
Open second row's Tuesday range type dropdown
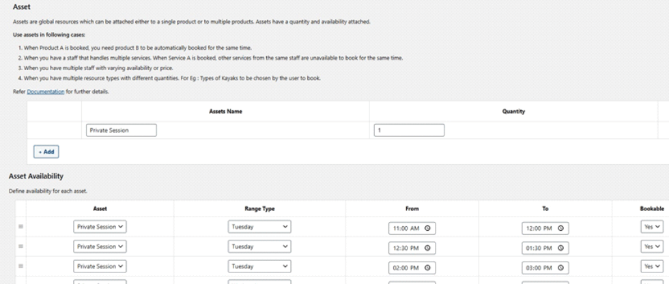(259, 247)
